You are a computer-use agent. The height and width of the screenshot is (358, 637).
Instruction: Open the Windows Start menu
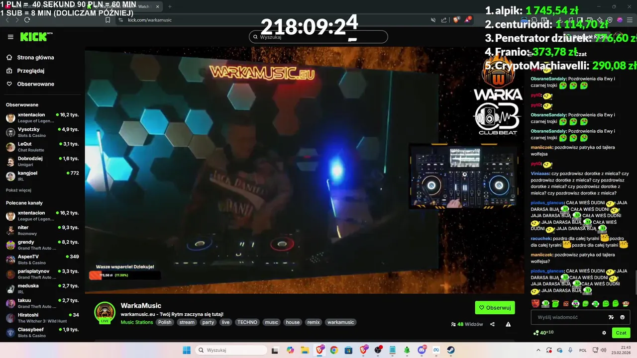(x=187, y=350)
